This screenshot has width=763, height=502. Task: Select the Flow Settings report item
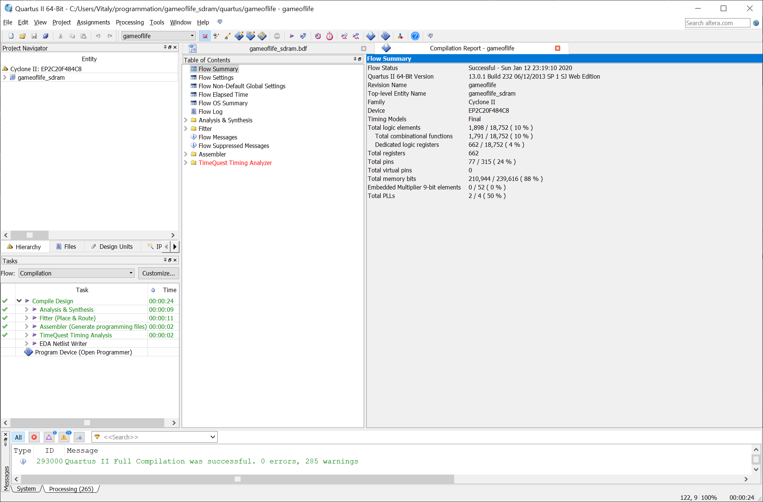tap(216, 77)
